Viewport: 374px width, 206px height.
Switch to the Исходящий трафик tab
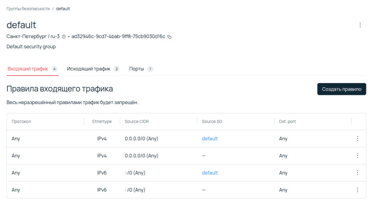point(89,69)
